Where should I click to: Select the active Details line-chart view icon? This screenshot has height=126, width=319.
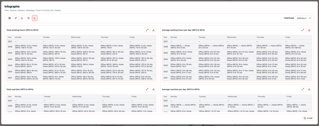pos(35,18)
